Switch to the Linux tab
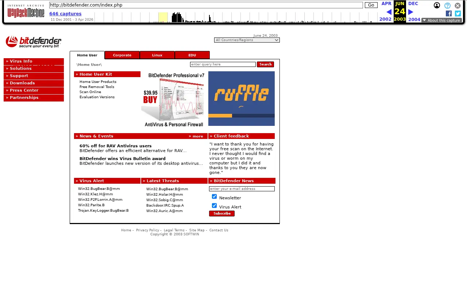The width and height of the screenshot is (467, 291). coord(157,55)
